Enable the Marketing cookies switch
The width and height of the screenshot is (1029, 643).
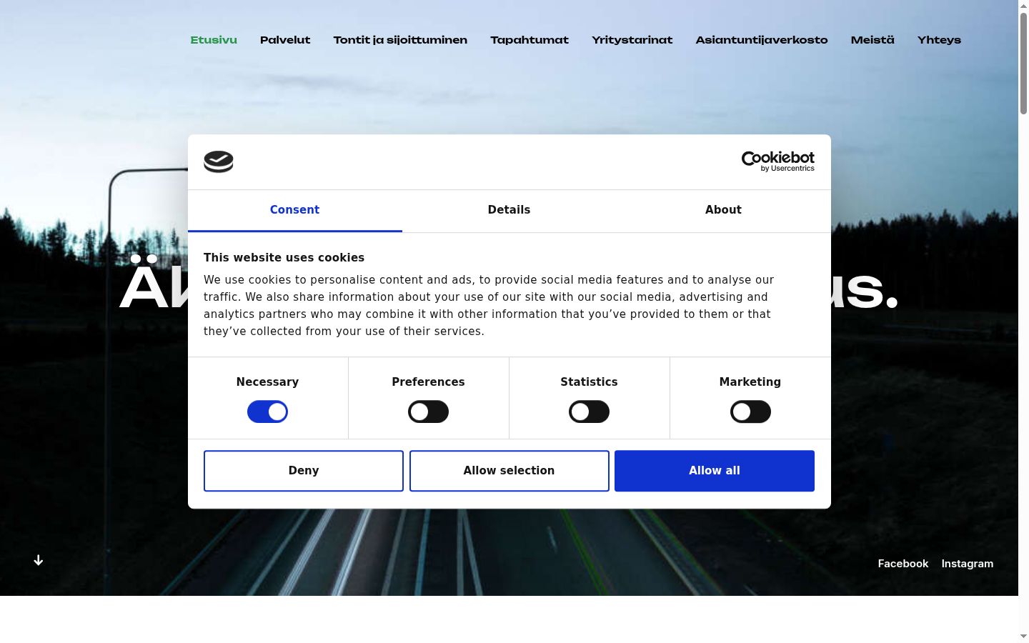pyautogui.click(x=750, y=412)
